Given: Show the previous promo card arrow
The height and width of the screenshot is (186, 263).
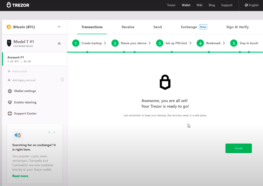Looking at the screenshot, I should [49, 132].
